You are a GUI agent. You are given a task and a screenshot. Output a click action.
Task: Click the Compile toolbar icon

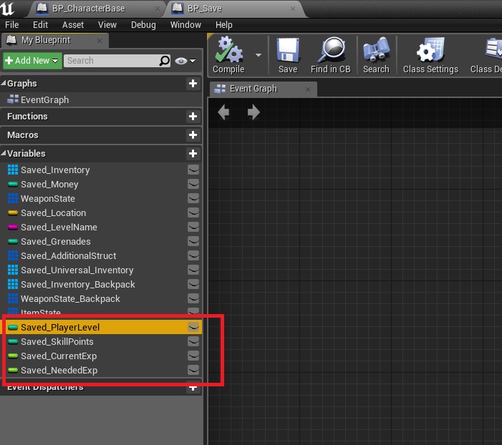point(228,52)
